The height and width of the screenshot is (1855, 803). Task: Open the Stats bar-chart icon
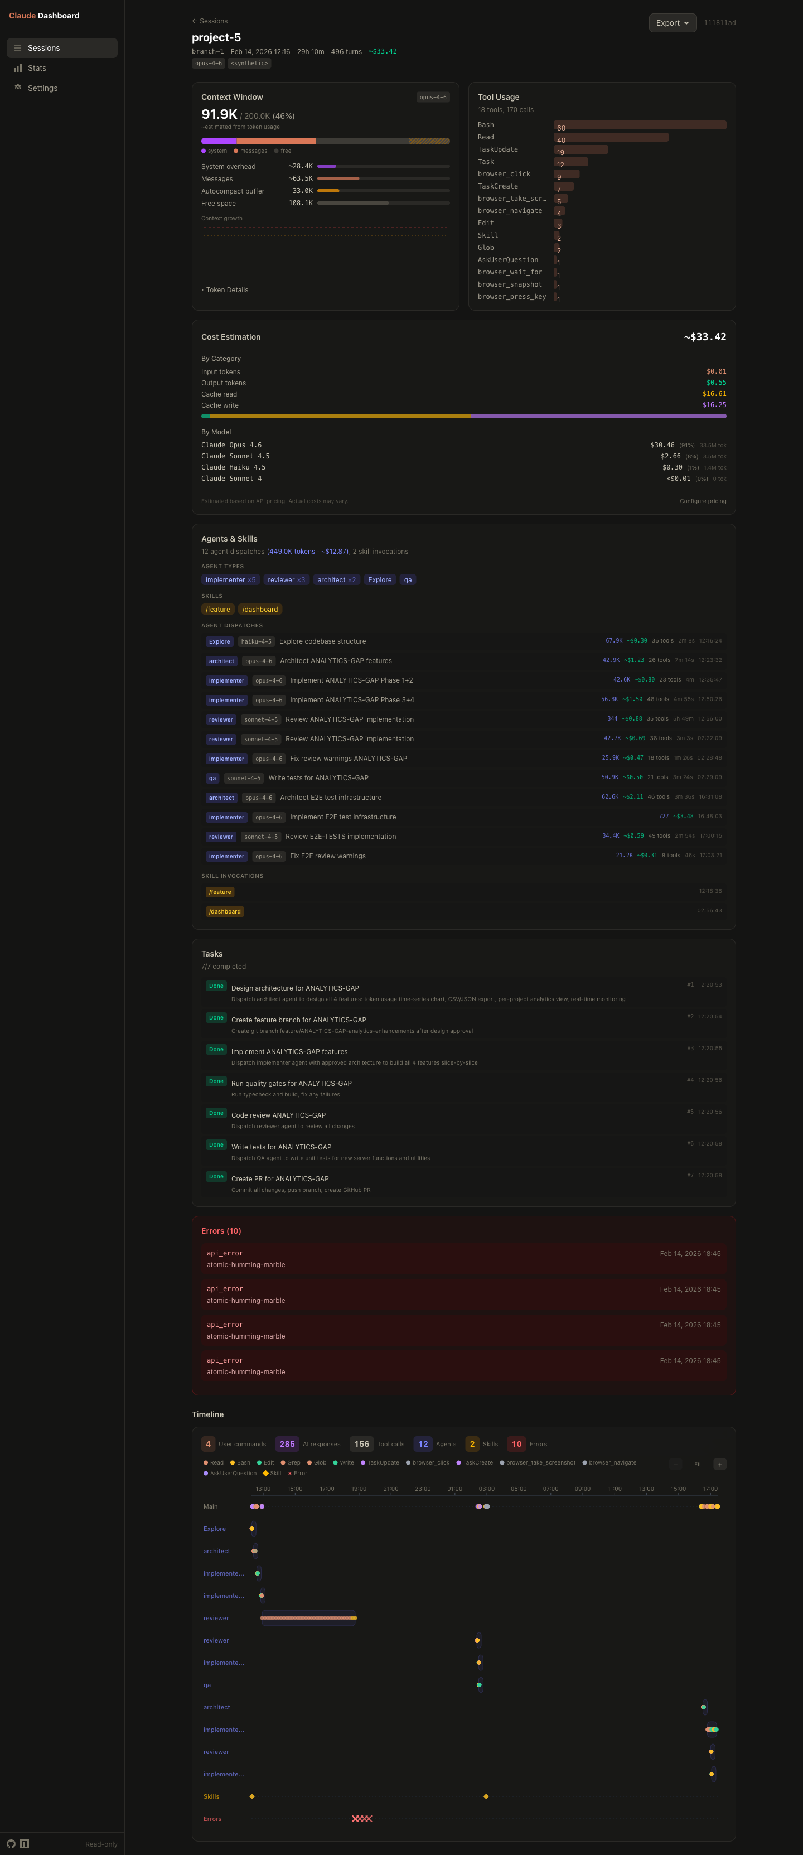[x=18, y=69]
